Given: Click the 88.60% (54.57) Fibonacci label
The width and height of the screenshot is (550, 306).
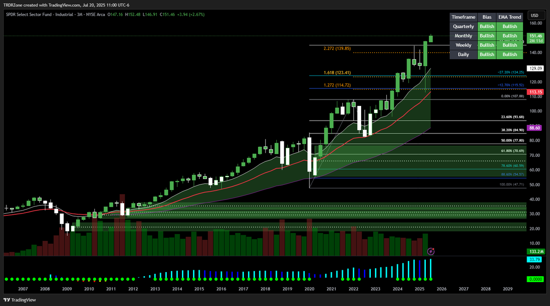Looking at the screenshot, I should [512, 174].
